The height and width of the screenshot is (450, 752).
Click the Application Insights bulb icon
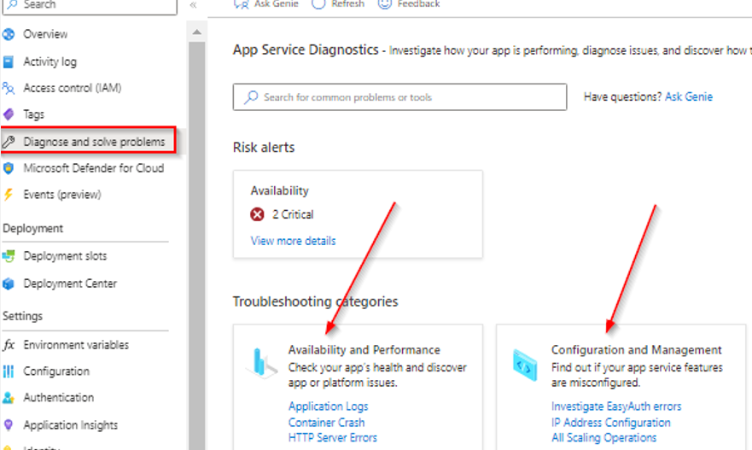point(9,425)
